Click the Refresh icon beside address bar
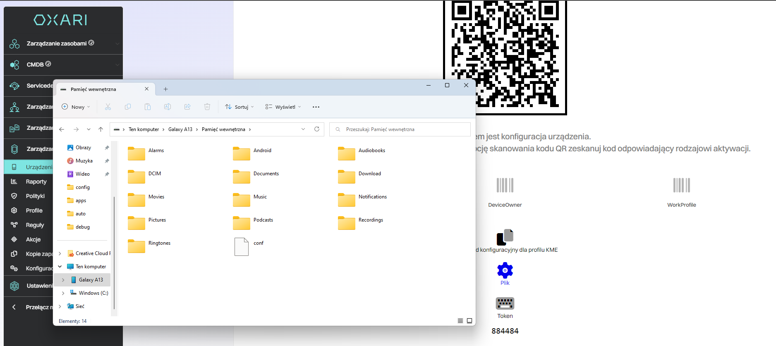The height and width of the screenshot is (346, 776). (x=317, y=129)
